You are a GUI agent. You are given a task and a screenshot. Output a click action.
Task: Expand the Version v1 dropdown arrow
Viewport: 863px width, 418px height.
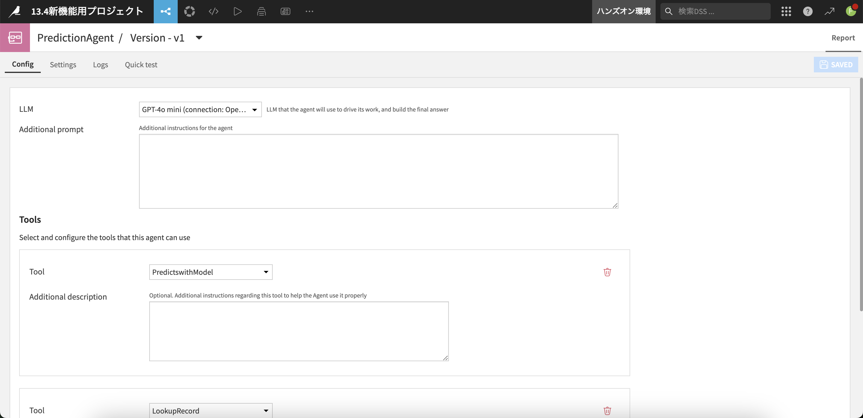coord(199,37)
